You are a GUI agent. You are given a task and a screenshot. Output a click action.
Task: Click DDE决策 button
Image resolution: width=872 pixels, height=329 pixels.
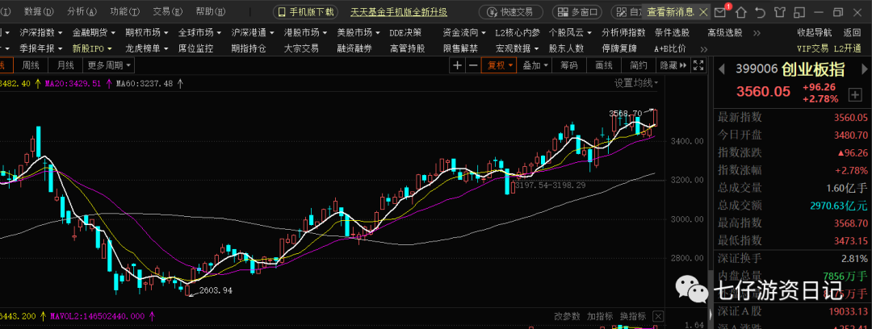[x=405, y=33]
